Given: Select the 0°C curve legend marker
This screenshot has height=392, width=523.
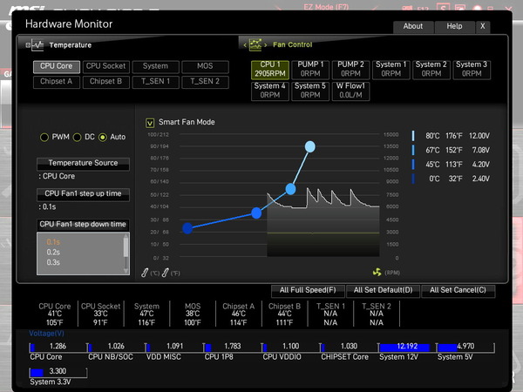Looking at the screenshot, I should click(413, 178).
